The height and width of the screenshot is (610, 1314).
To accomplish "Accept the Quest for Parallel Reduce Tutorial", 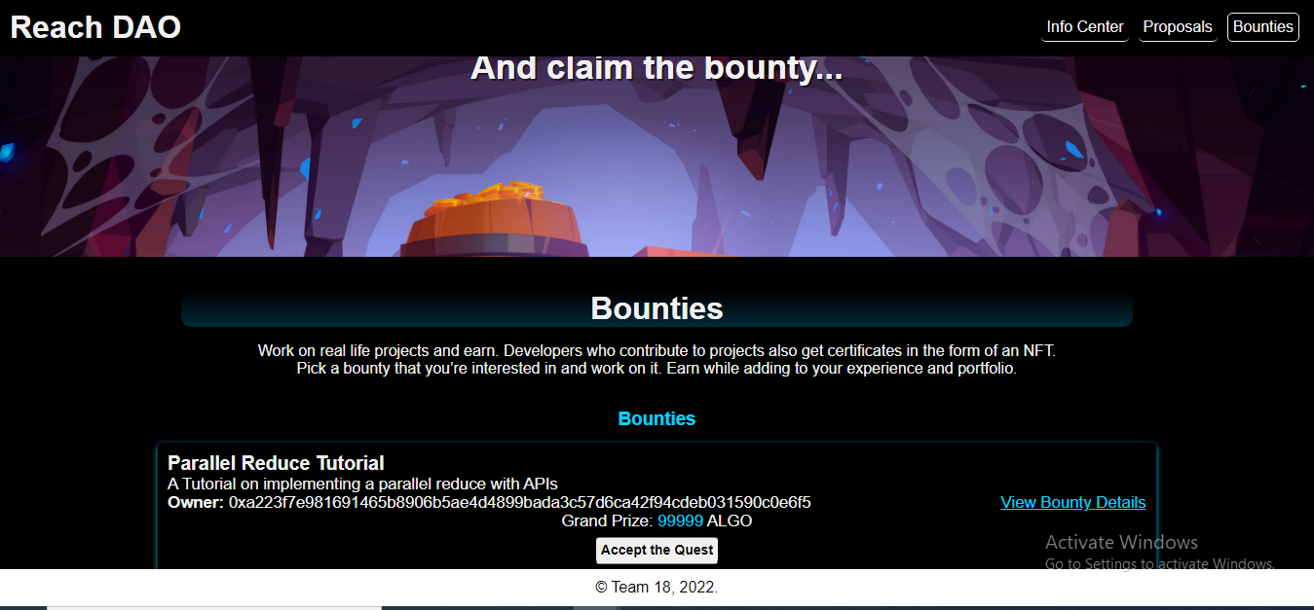I will [x=657, y=550].
